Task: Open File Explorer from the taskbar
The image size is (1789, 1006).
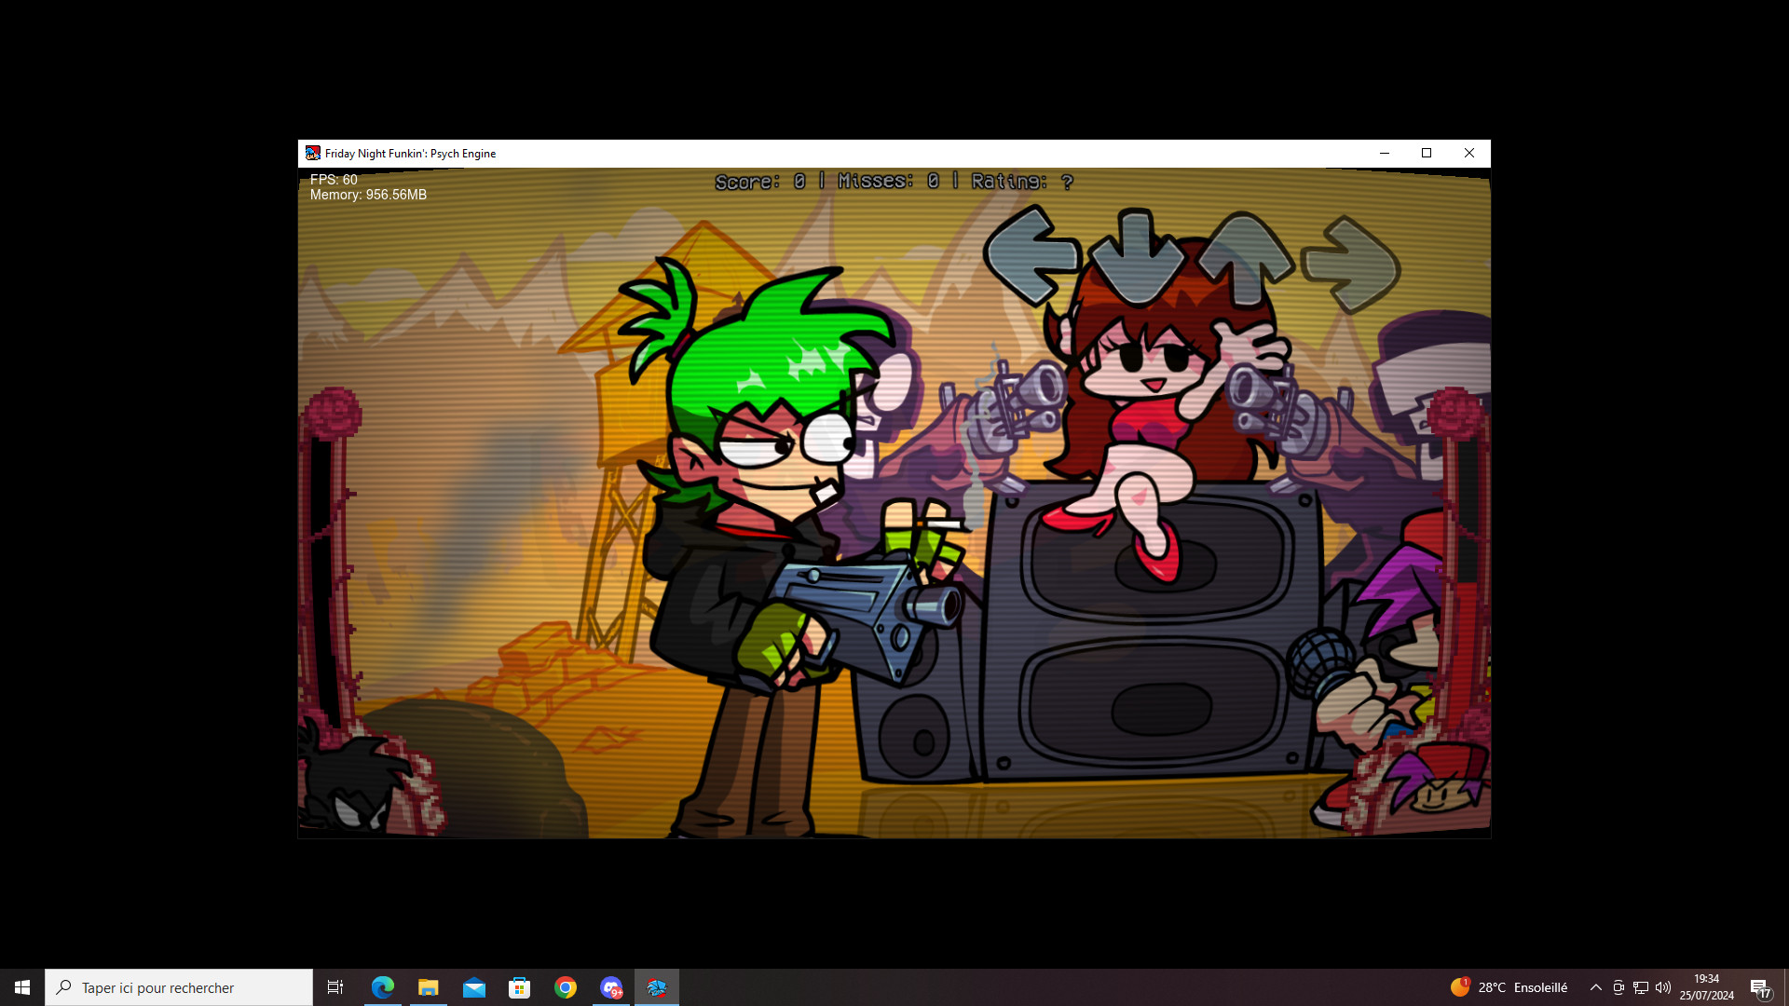Action: (x=429, y=987)
